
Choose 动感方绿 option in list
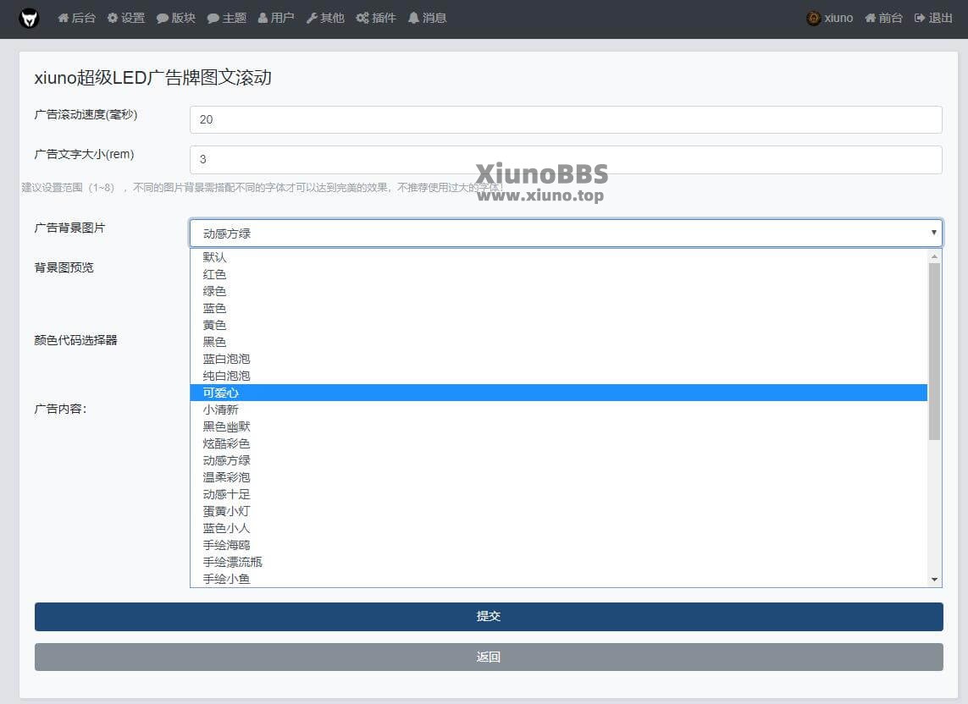559,460
